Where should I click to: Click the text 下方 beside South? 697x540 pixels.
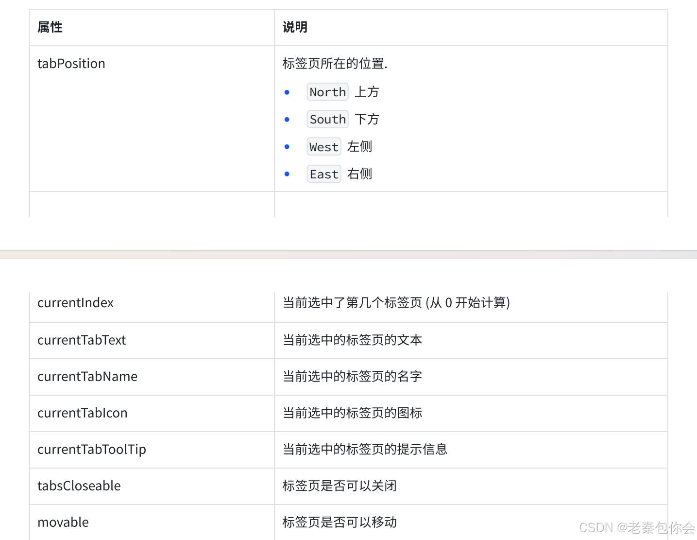coord(367,119)
